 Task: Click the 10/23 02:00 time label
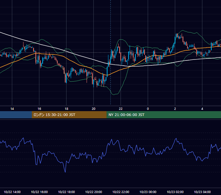pos(175,192)
